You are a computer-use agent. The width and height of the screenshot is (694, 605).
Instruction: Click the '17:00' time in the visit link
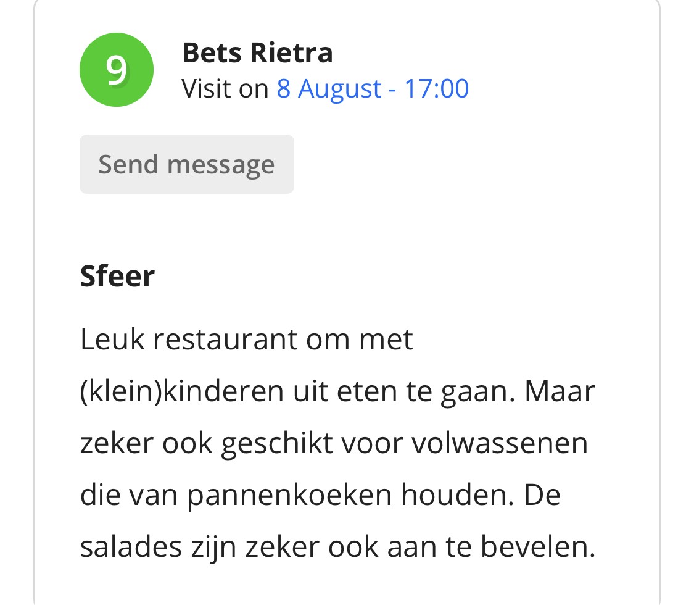(x=436, y=88)
